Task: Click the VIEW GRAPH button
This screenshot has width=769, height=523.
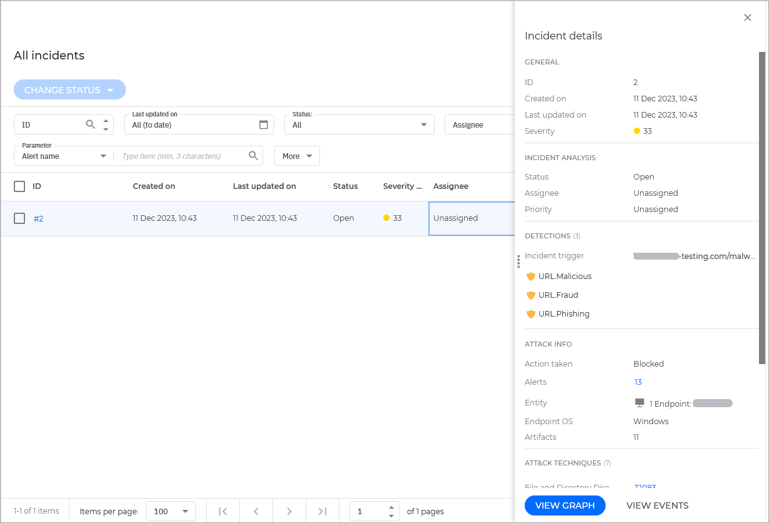Action: (565, 505)
